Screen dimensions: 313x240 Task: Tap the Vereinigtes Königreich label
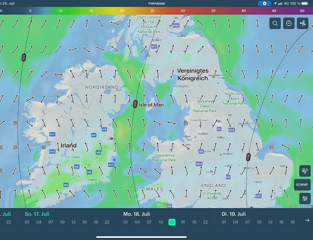coord(193,74)
